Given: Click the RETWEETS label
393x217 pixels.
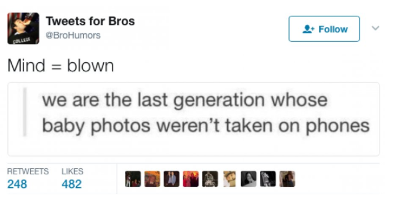Looking at the screenshot, I should (x=28, y=172).
